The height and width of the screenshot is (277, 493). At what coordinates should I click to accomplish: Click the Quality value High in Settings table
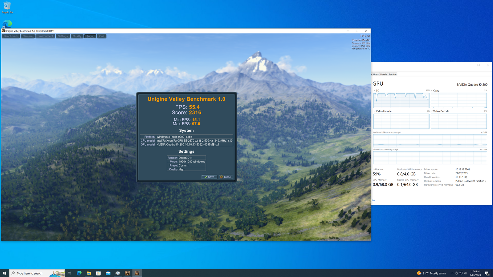pos(181,169)
